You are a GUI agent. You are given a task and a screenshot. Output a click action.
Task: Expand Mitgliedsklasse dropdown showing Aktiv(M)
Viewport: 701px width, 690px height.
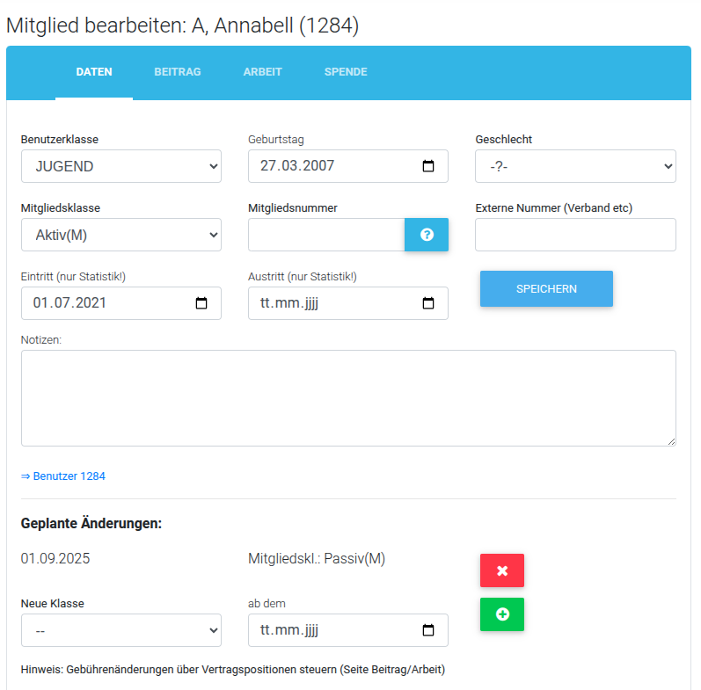coord(121,235)
